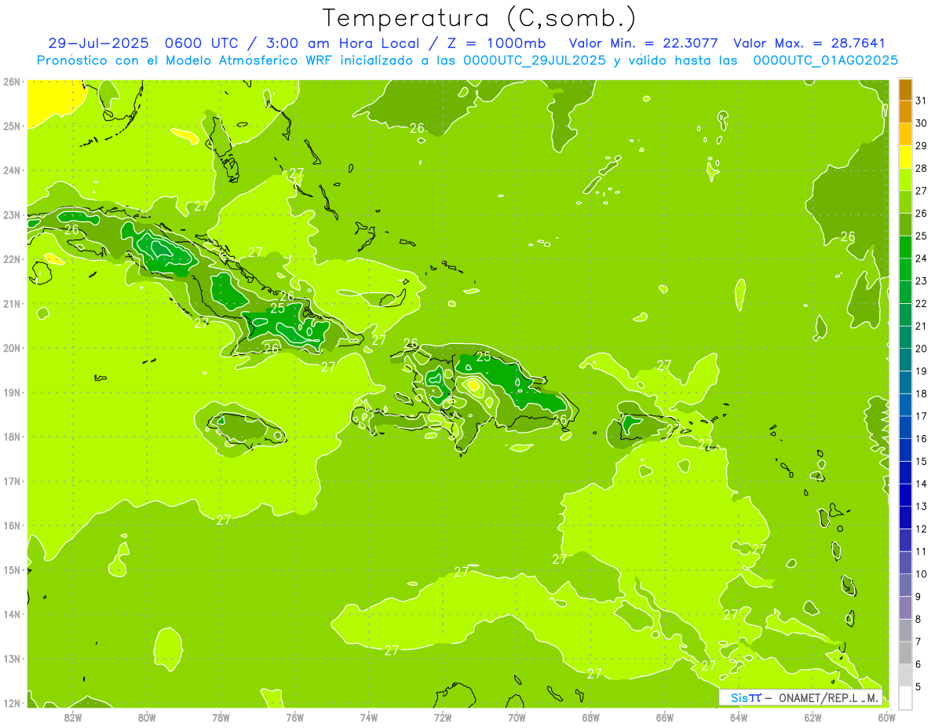Click the "14N" latitude axis label

tap(12, 614)
